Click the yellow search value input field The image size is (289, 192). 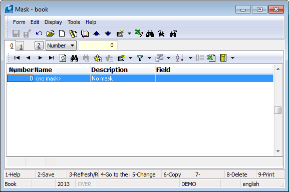pos(98,45)
